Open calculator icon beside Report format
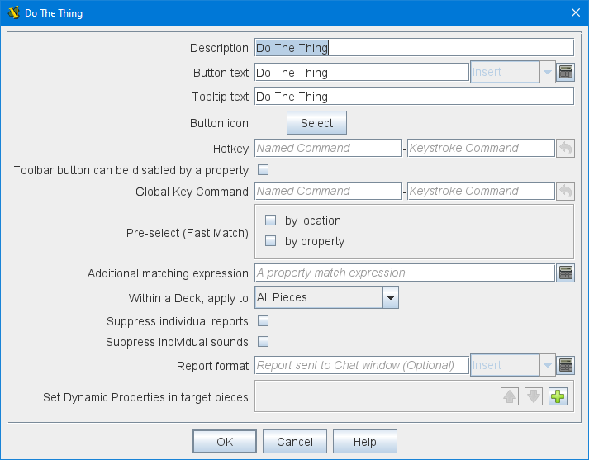The width and height of the screenshot is (589, 460). [x=565, y=365]
